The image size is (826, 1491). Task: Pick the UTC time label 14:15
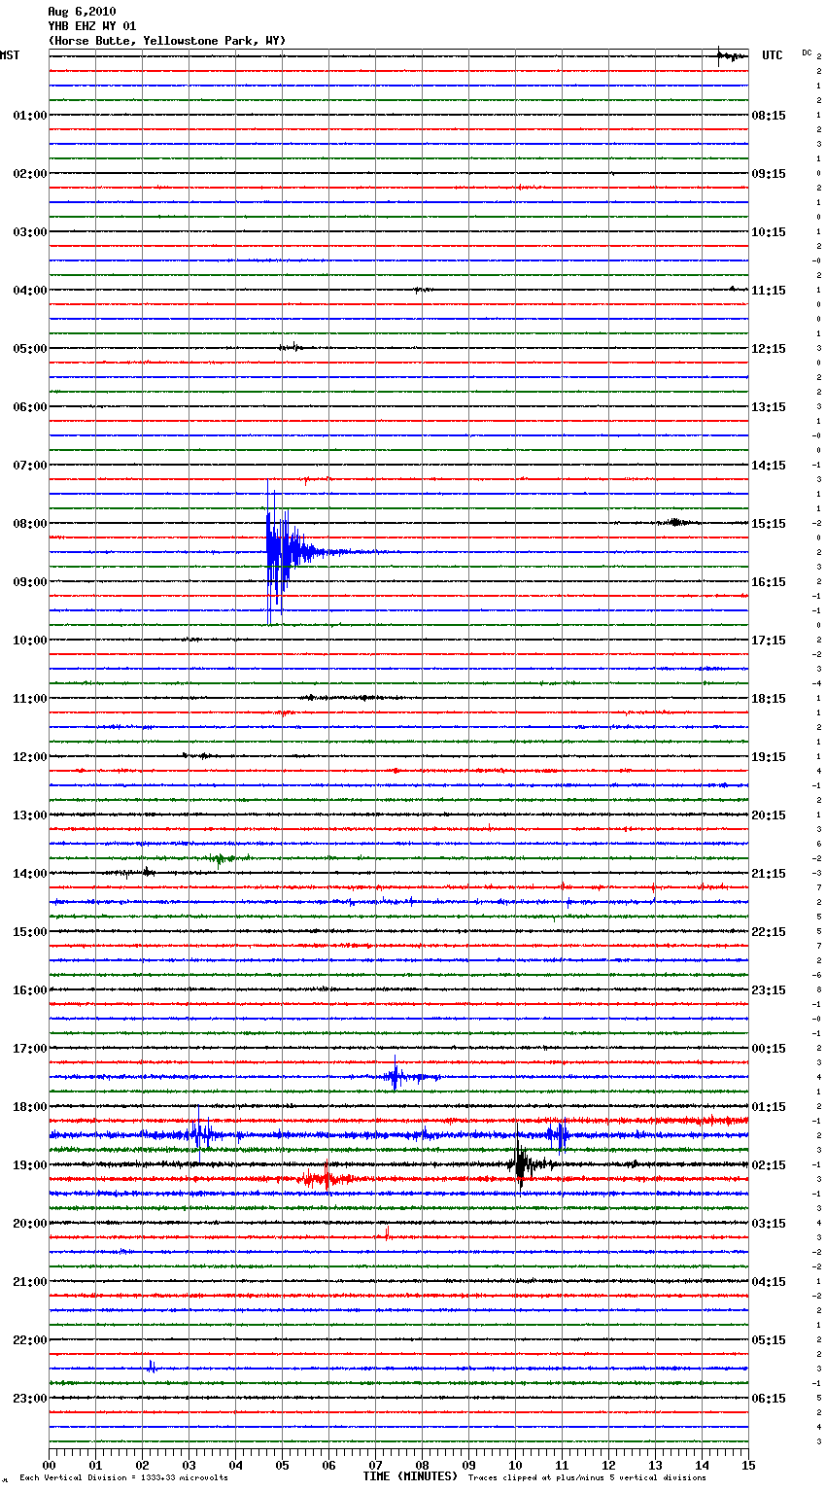tap(769, 466)
